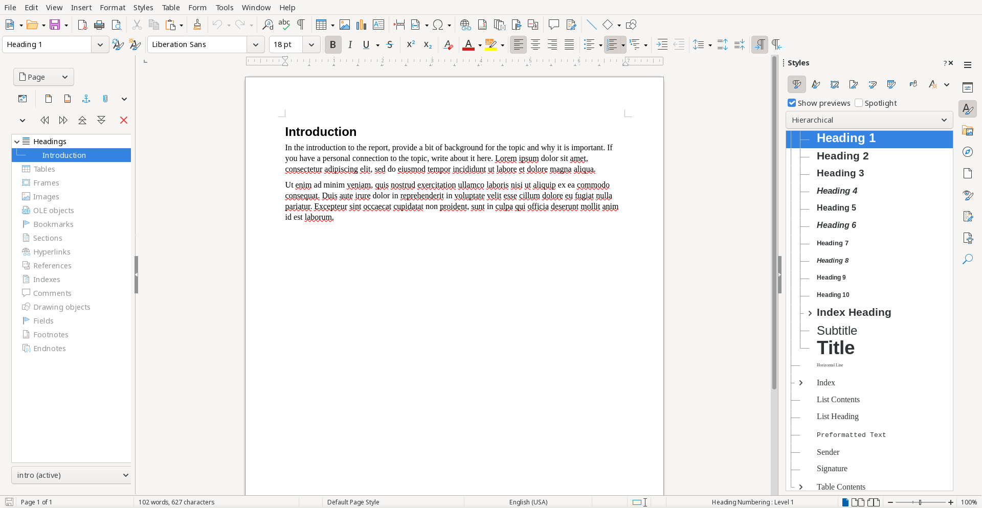The height and width of the screenshot is (508, 982).
Task: Toggle Bold formatting button
Action: (333, 45)
